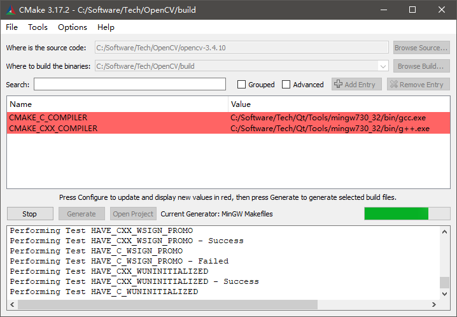457x317 pixels.
Task: Click the log's down scroll arrow
Action: 444,294
